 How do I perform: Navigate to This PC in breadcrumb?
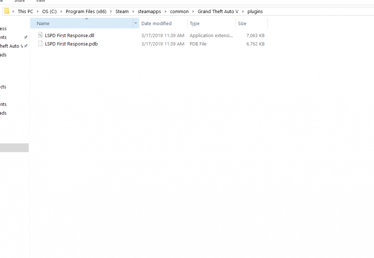(x=25, y=12)
